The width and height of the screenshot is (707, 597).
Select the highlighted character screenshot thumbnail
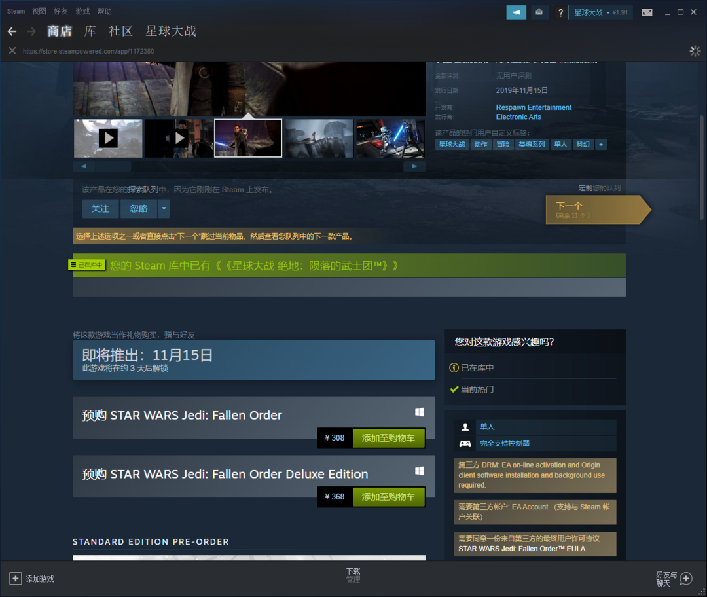[248, 138]
